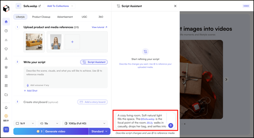This screenshot has width=254, height=138.
Task: Open the 15s duration dropdown
Action: pyautogui.click(x=49, y=124)
